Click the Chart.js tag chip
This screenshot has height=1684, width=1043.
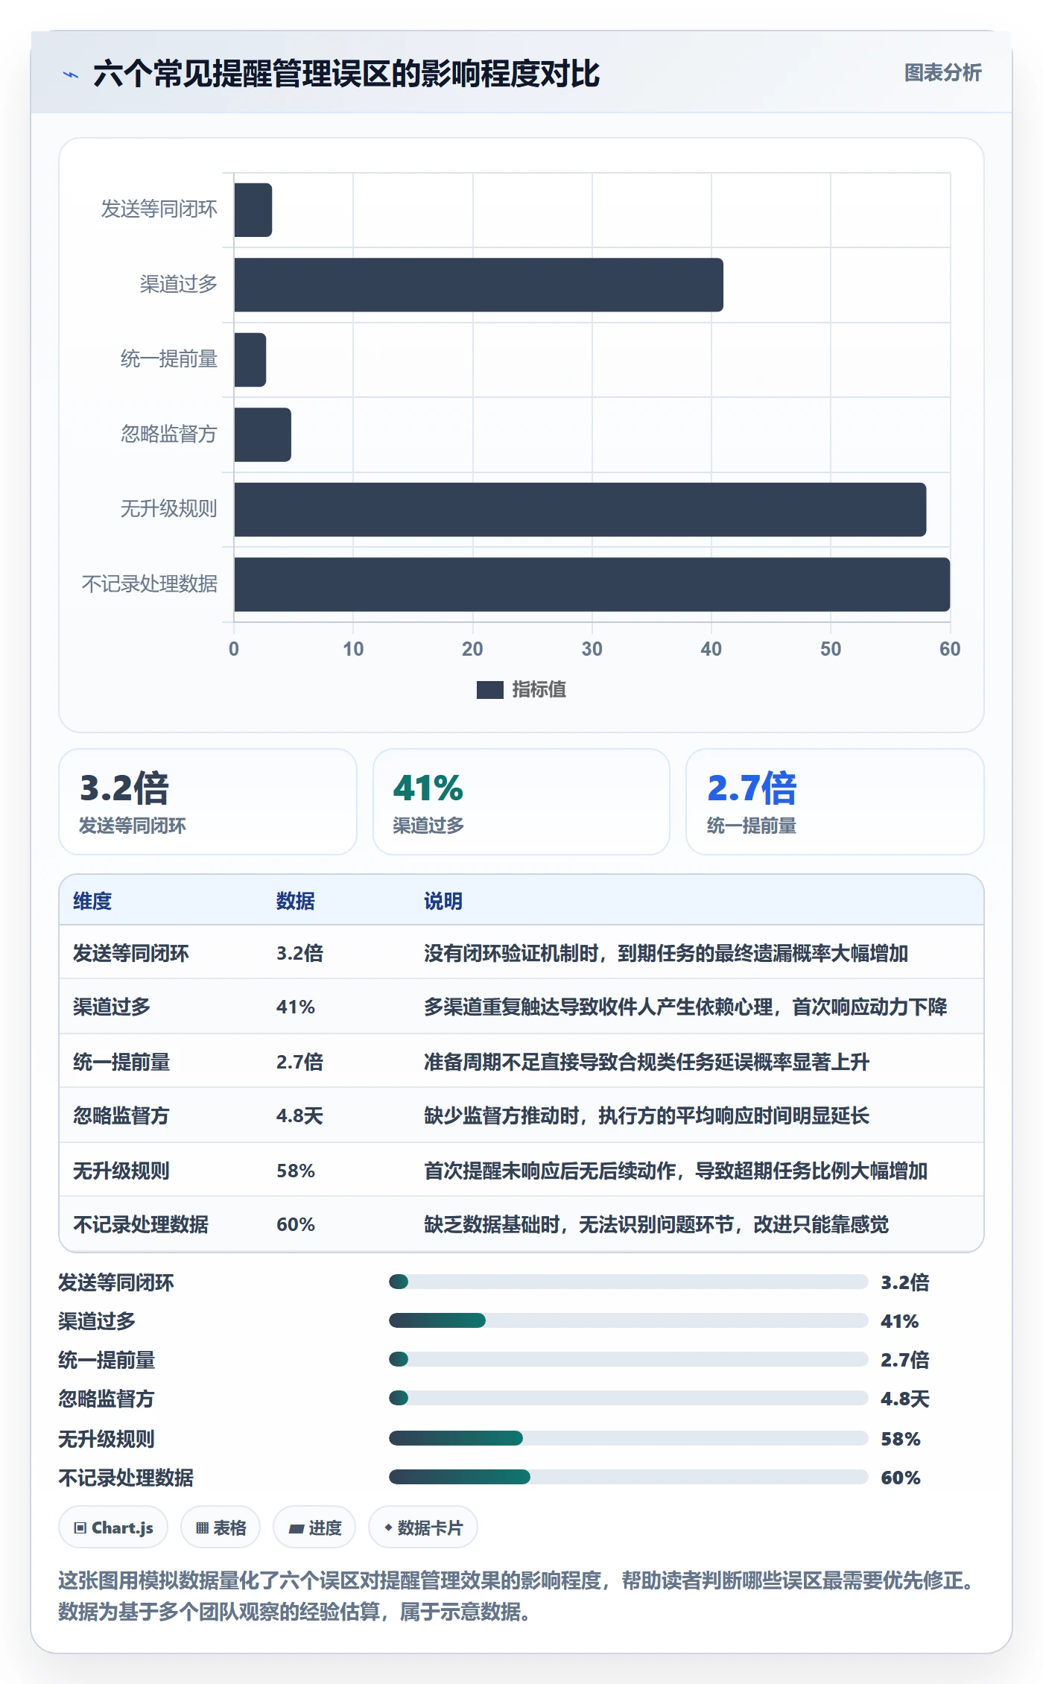tap(113, 1528)
